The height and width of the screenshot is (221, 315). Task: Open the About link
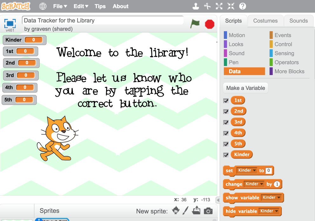tap(120, 6)
